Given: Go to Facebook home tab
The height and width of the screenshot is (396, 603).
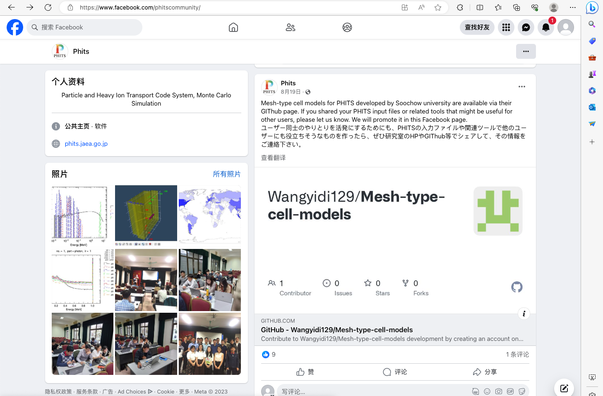Looking at the screenshot, I should pos(233,27).
